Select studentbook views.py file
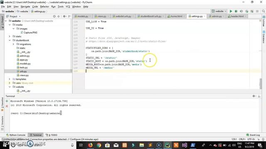266x149 pixels. (x=23, y=75)
